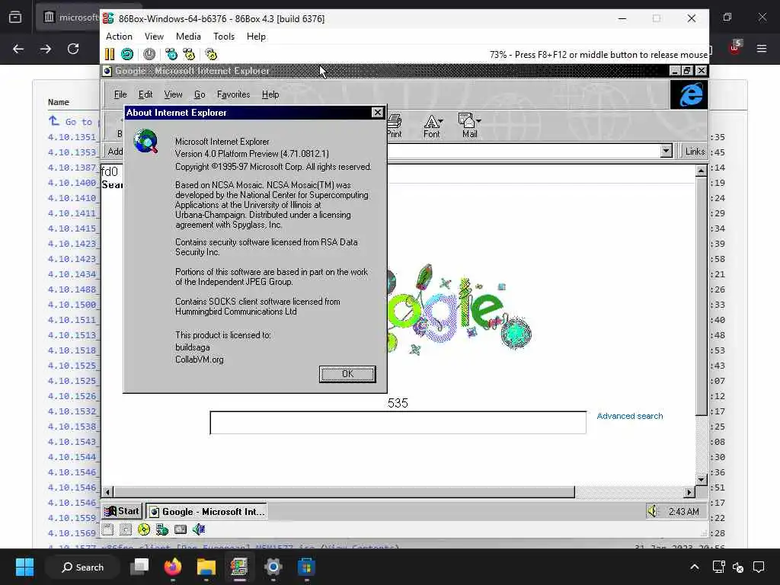Open Firefox from the Windows taskbar
Screen dimensions: 780x585
coord(173,567)
